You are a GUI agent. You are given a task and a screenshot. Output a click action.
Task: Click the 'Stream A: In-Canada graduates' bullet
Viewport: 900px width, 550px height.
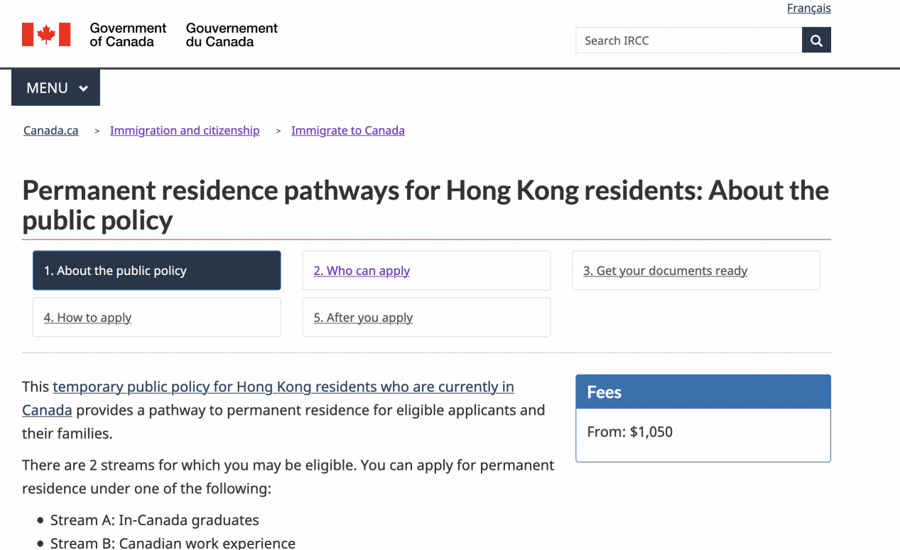tap(155, 520)
